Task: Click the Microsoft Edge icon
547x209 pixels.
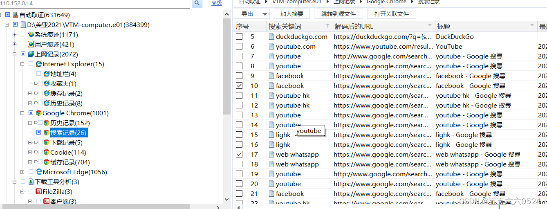Action: (x=39, y=172)
